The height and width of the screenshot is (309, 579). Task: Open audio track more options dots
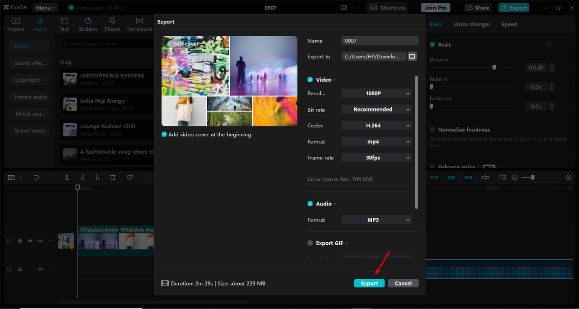tap(50, 269)
